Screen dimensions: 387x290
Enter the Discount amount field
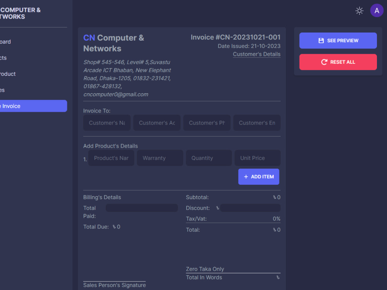click(250, 208)
